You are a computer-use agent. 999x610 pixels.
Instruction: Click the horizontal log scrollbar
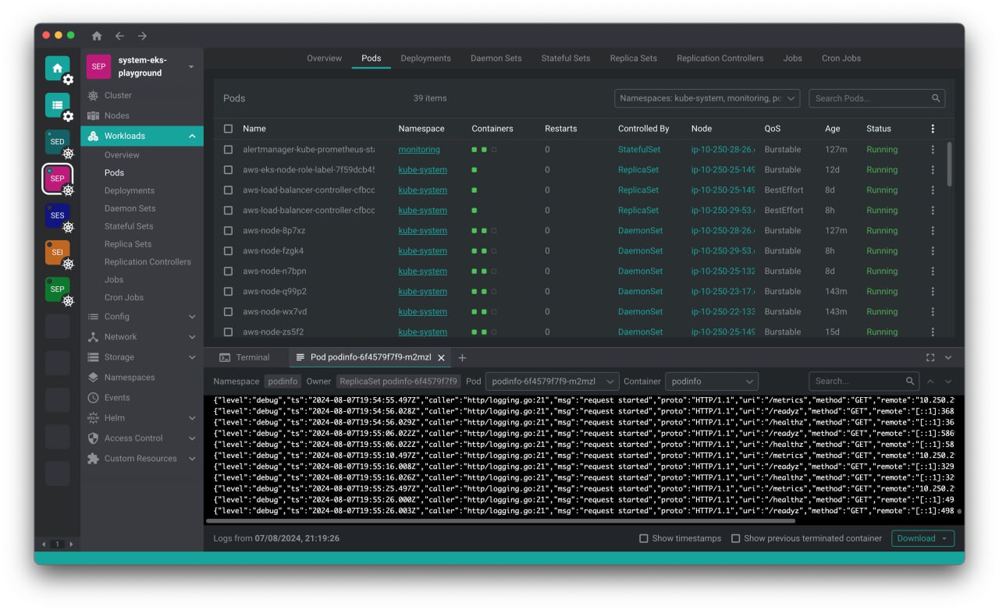500,521
